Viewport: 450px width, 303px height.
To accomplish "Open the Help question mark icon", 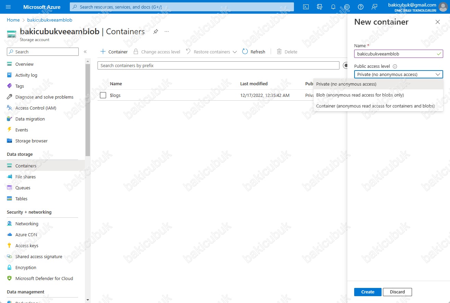I will (x=361, y=7).
